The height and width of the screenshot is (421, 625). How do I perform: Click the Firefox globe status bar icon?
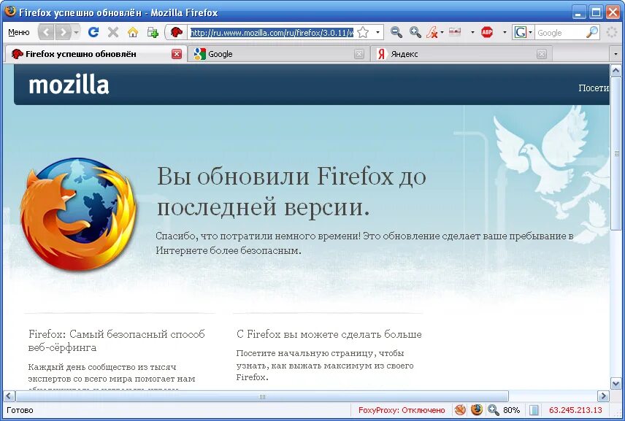click(476, 410)
